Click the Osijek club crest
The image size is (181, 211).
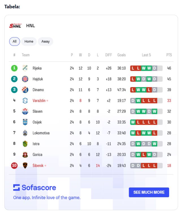pyautogui.click(x=25, y=122)
